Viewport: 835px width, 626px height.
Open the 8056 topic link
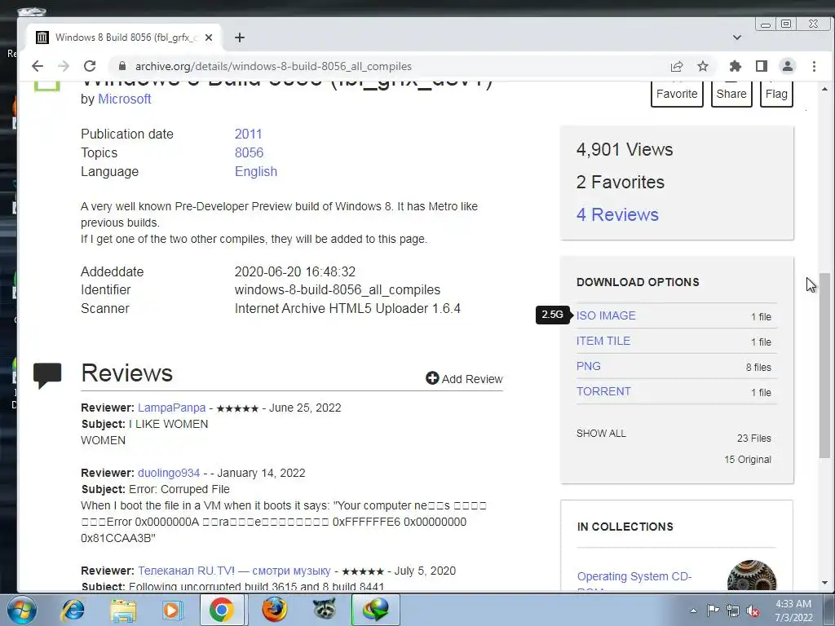[x=250, y=152]
